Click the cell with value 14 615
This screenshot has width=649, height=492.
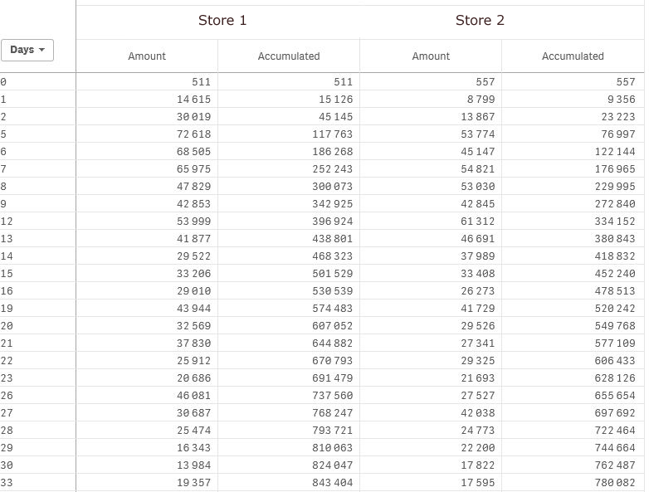click(193, 100)
